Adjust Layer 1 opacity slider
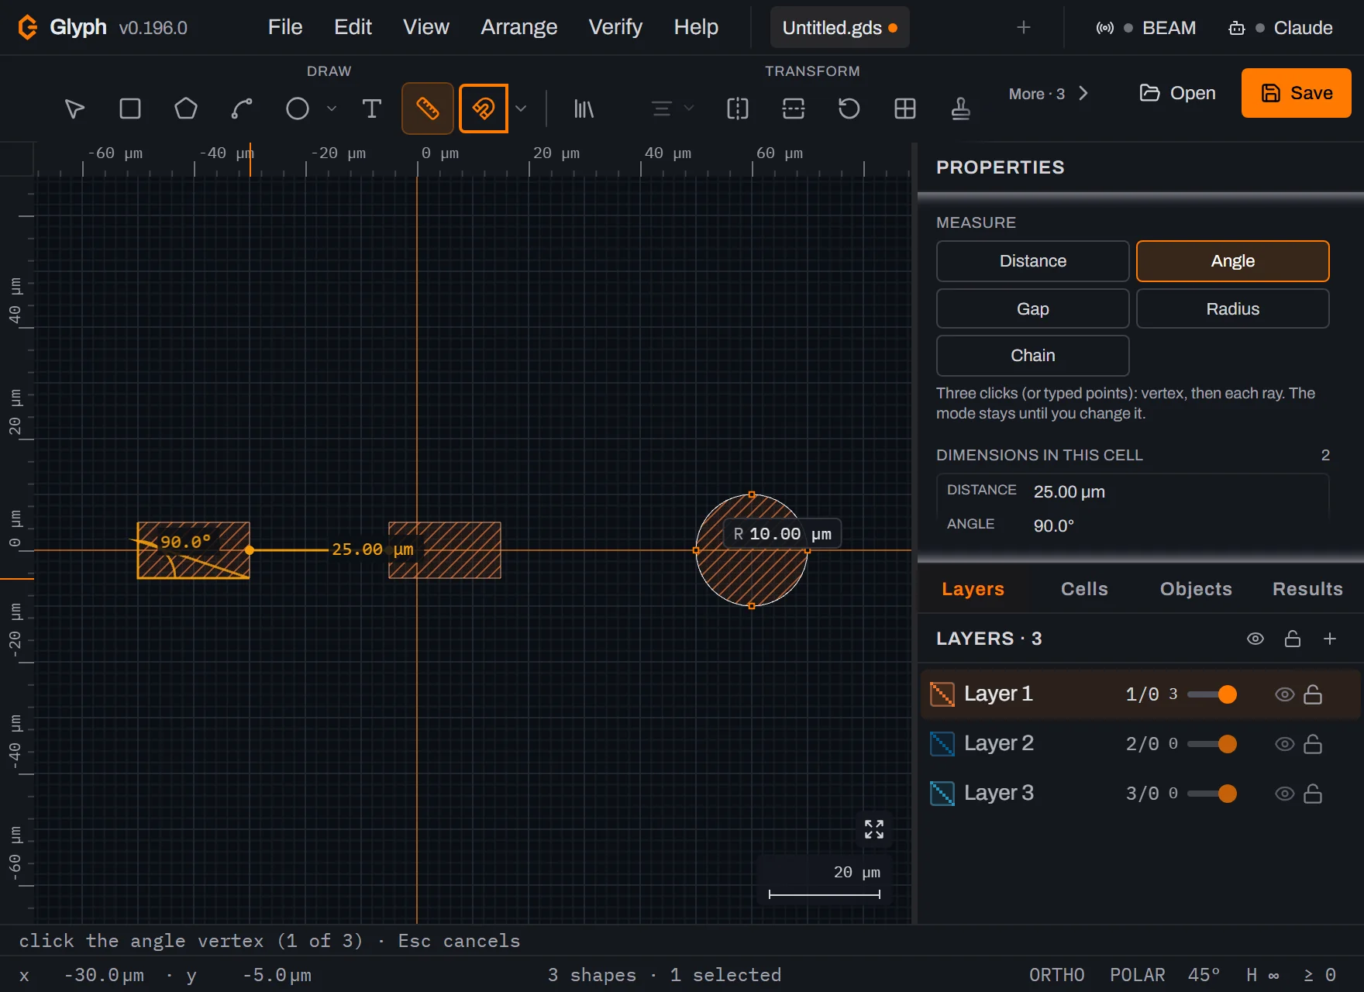This screenshot has width=1364, height=992. pyautogui.click(x=1212, y=694)
